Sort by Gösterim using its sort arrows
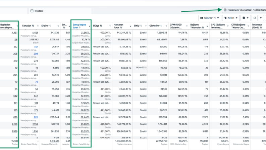 (x=160, y=26)
